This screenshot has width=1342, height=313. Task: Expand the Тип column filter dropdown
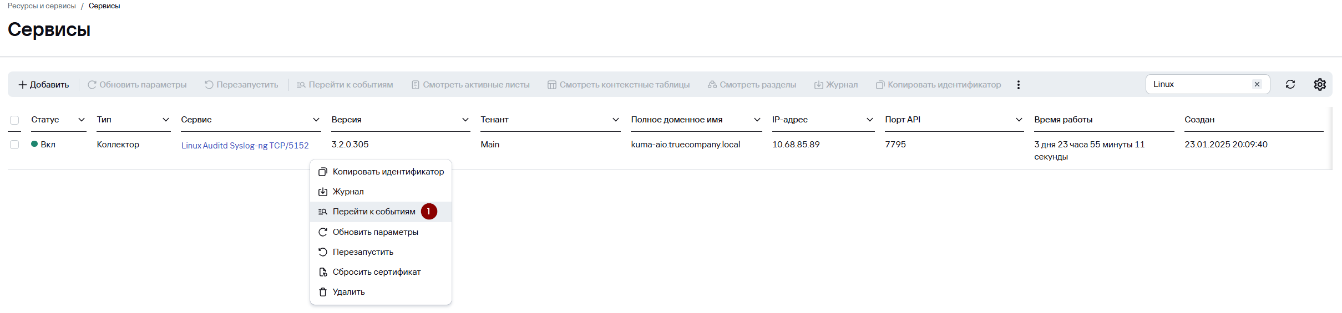coord(165,120)
